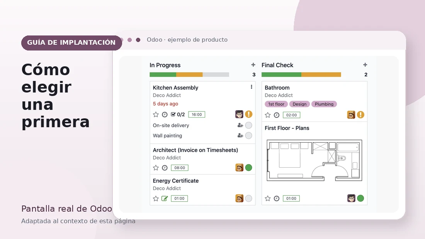Open the First Floor plan thumbnail
This screenshot has height=239, width=425.
(x=314, y=160)
